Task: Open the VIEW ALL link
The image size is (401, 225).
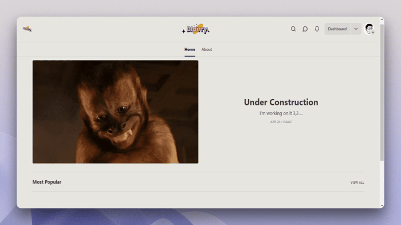Action: (357, 183)
